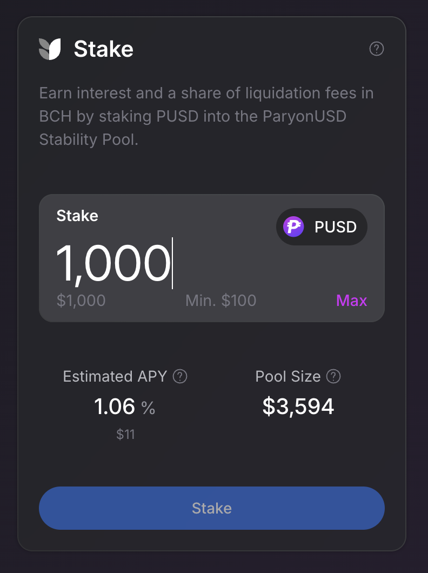428x573 pixels.
Task: Click the purple Max link
Action: (351, 301)
